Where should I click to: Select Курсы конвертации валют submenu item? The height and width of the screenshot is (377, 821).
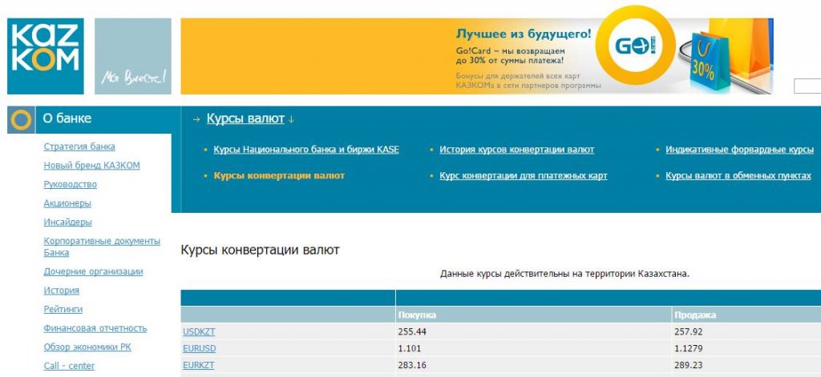[279, 175]
